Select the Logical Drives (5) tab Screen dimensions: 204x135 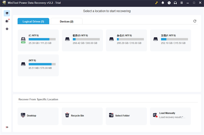tap(33, 21)
